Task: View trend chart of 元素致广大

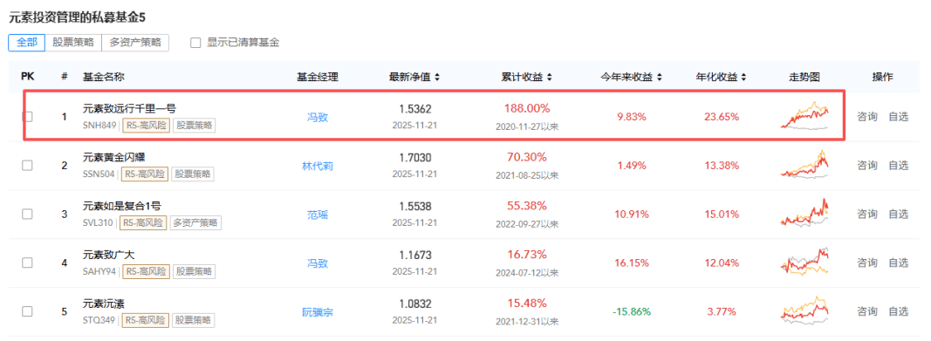Action: 804,262
